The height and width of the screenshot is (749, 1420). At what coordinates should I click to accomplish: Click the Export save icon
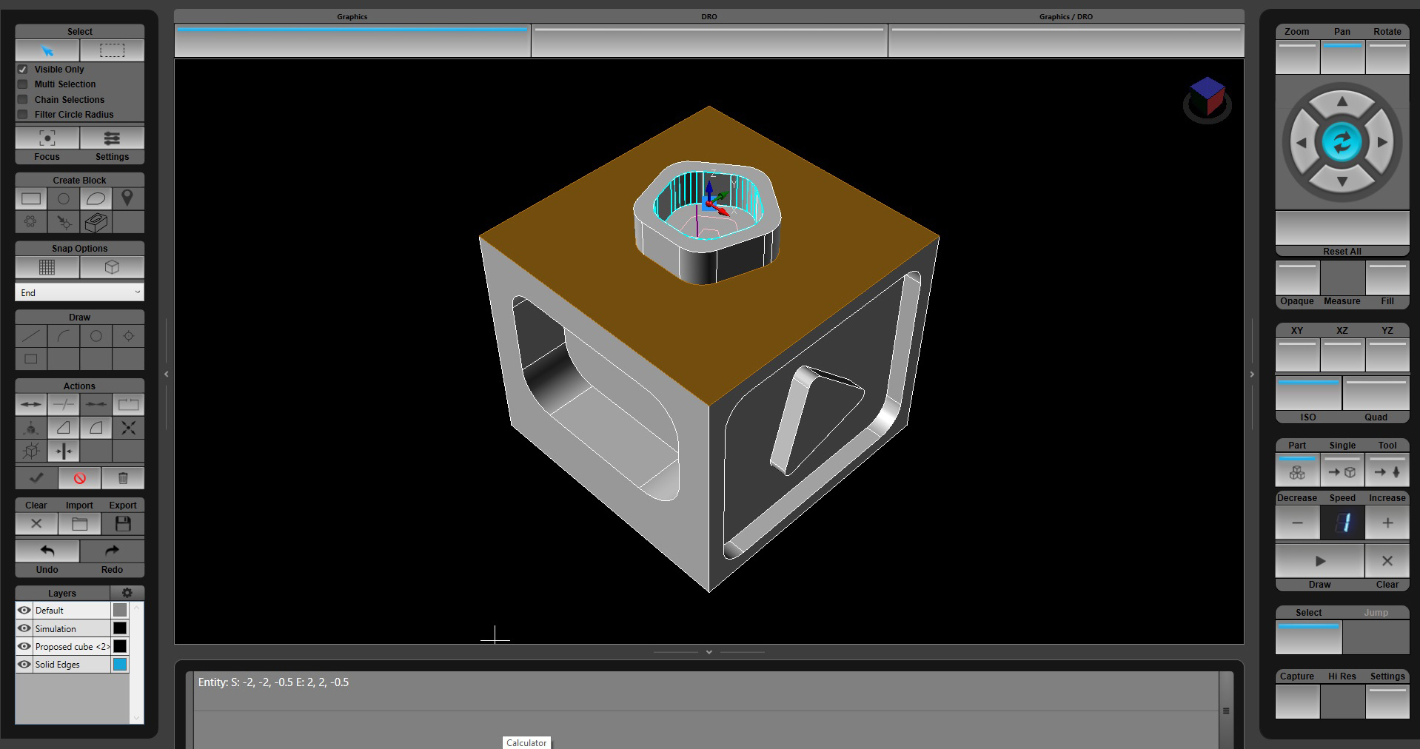[122, 524]
